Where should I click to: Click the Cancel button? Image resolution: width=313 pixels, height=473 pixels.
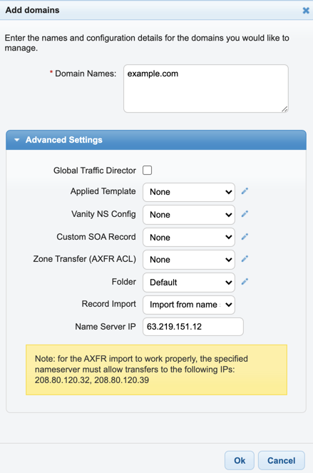click(282, 460)
